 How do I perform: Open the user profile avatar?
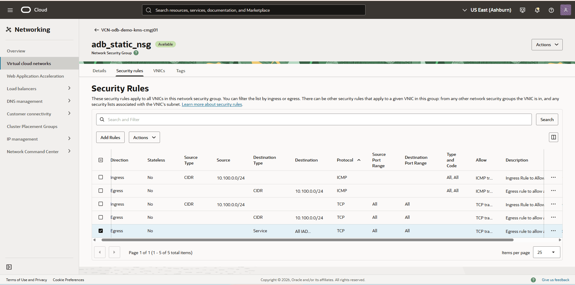566,10
